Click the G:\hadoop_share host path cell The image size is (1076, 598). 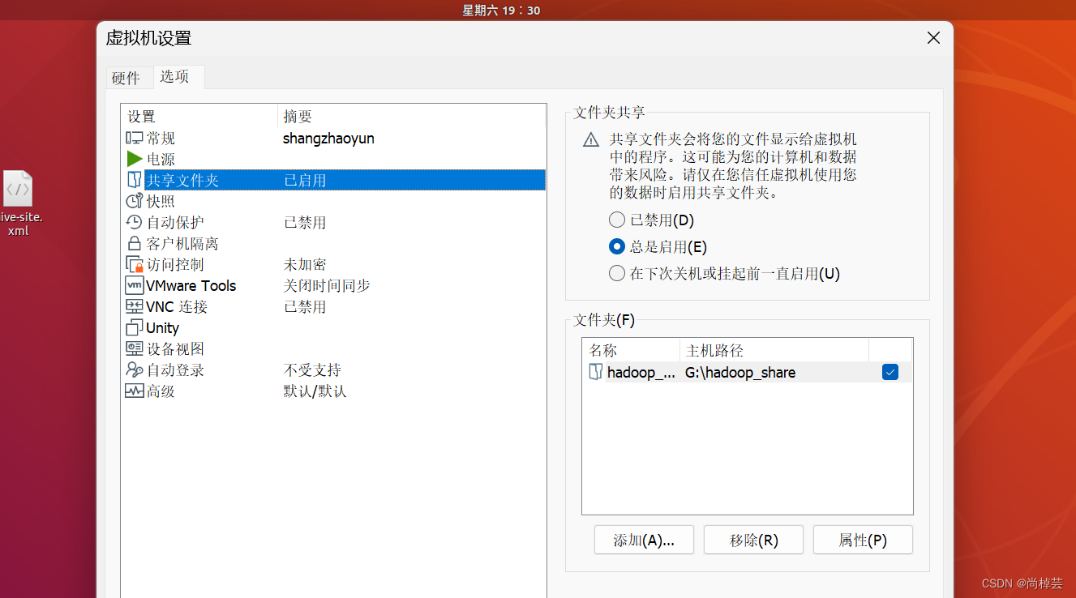pyautogui.click(x=740, y=373)
